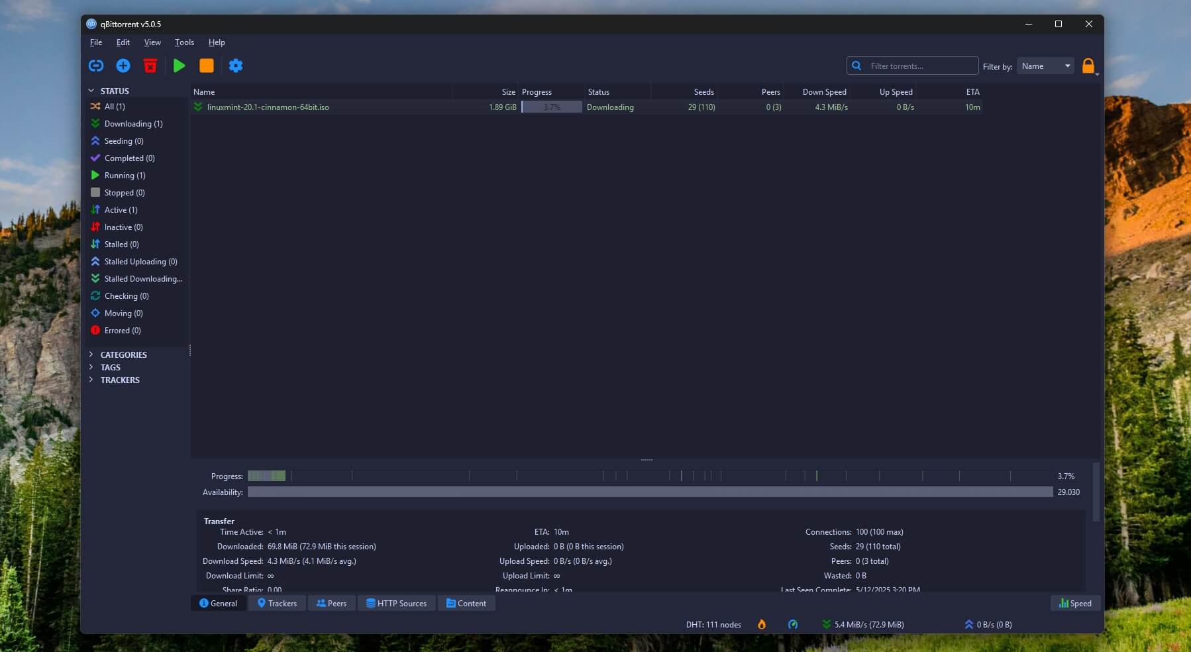The width and height of the screenshot is (1191, 652).
Task: Click the green Start torrent play icon
Action: pyautogui.click(x=179, y=66)
